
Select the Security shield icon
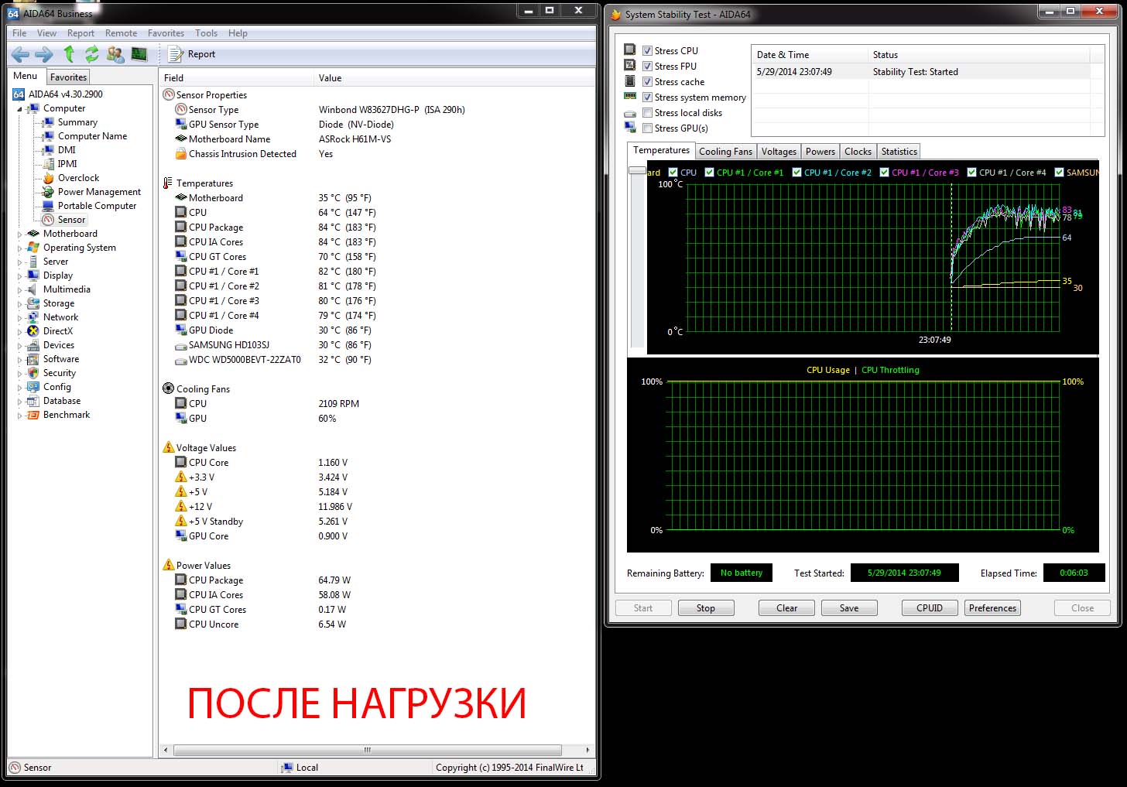click(33, 373)
